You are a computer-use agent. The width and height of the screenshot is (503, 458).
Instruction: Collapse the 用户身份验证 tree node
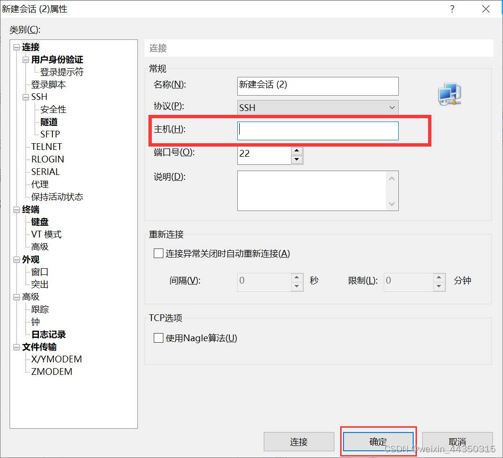click(x=25, y=60)
